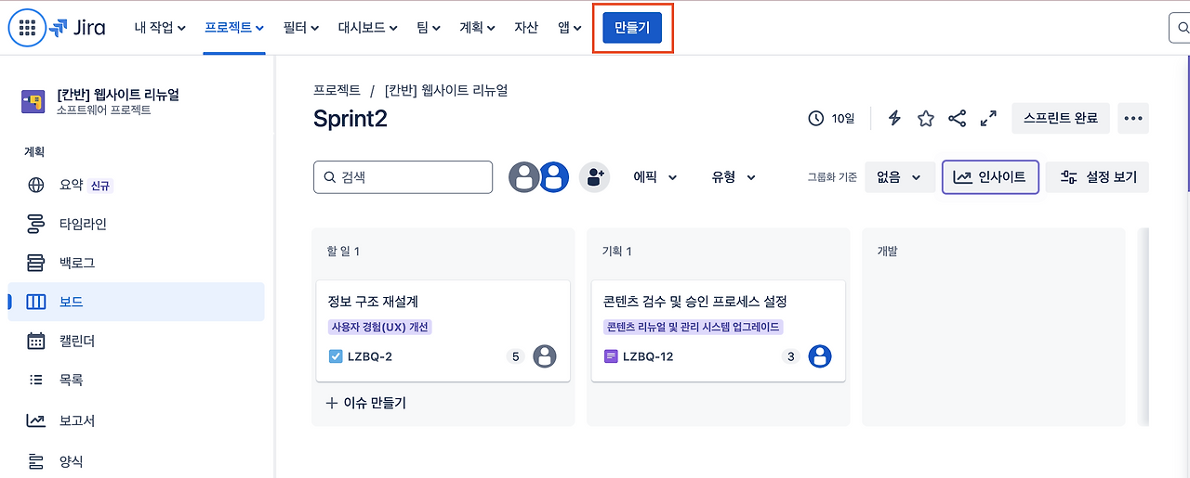The height and width of the screenshot is (478, 1190).
Task: Click the calendar icon beside 캘린더
Action: tap(36, 341)
